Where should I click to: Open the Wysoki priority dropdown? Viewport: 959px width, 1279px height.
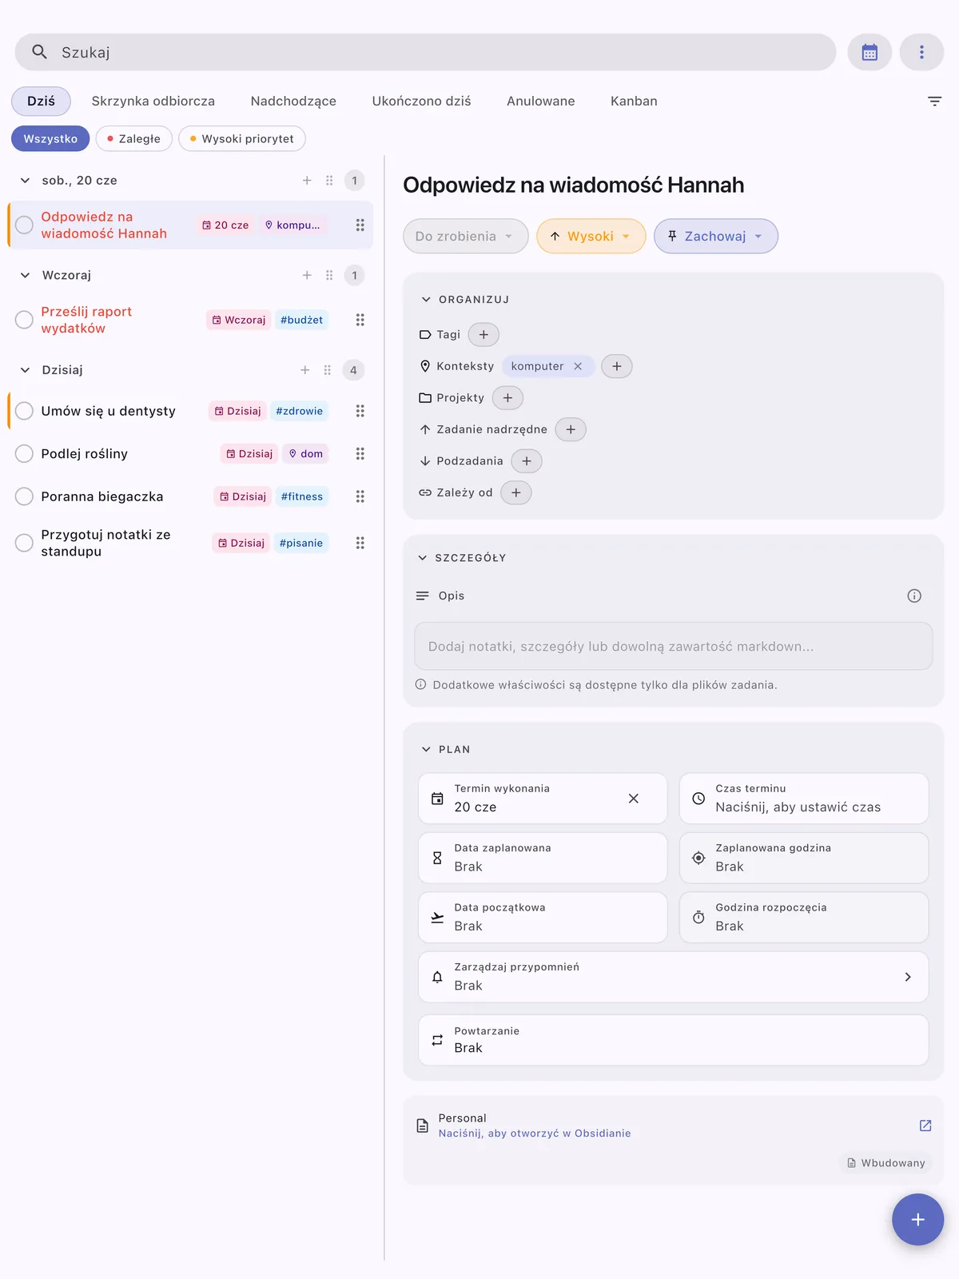(591, 236)
